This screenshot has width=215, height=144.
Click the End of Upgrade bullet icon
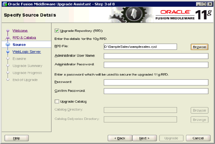click(8, 80)
